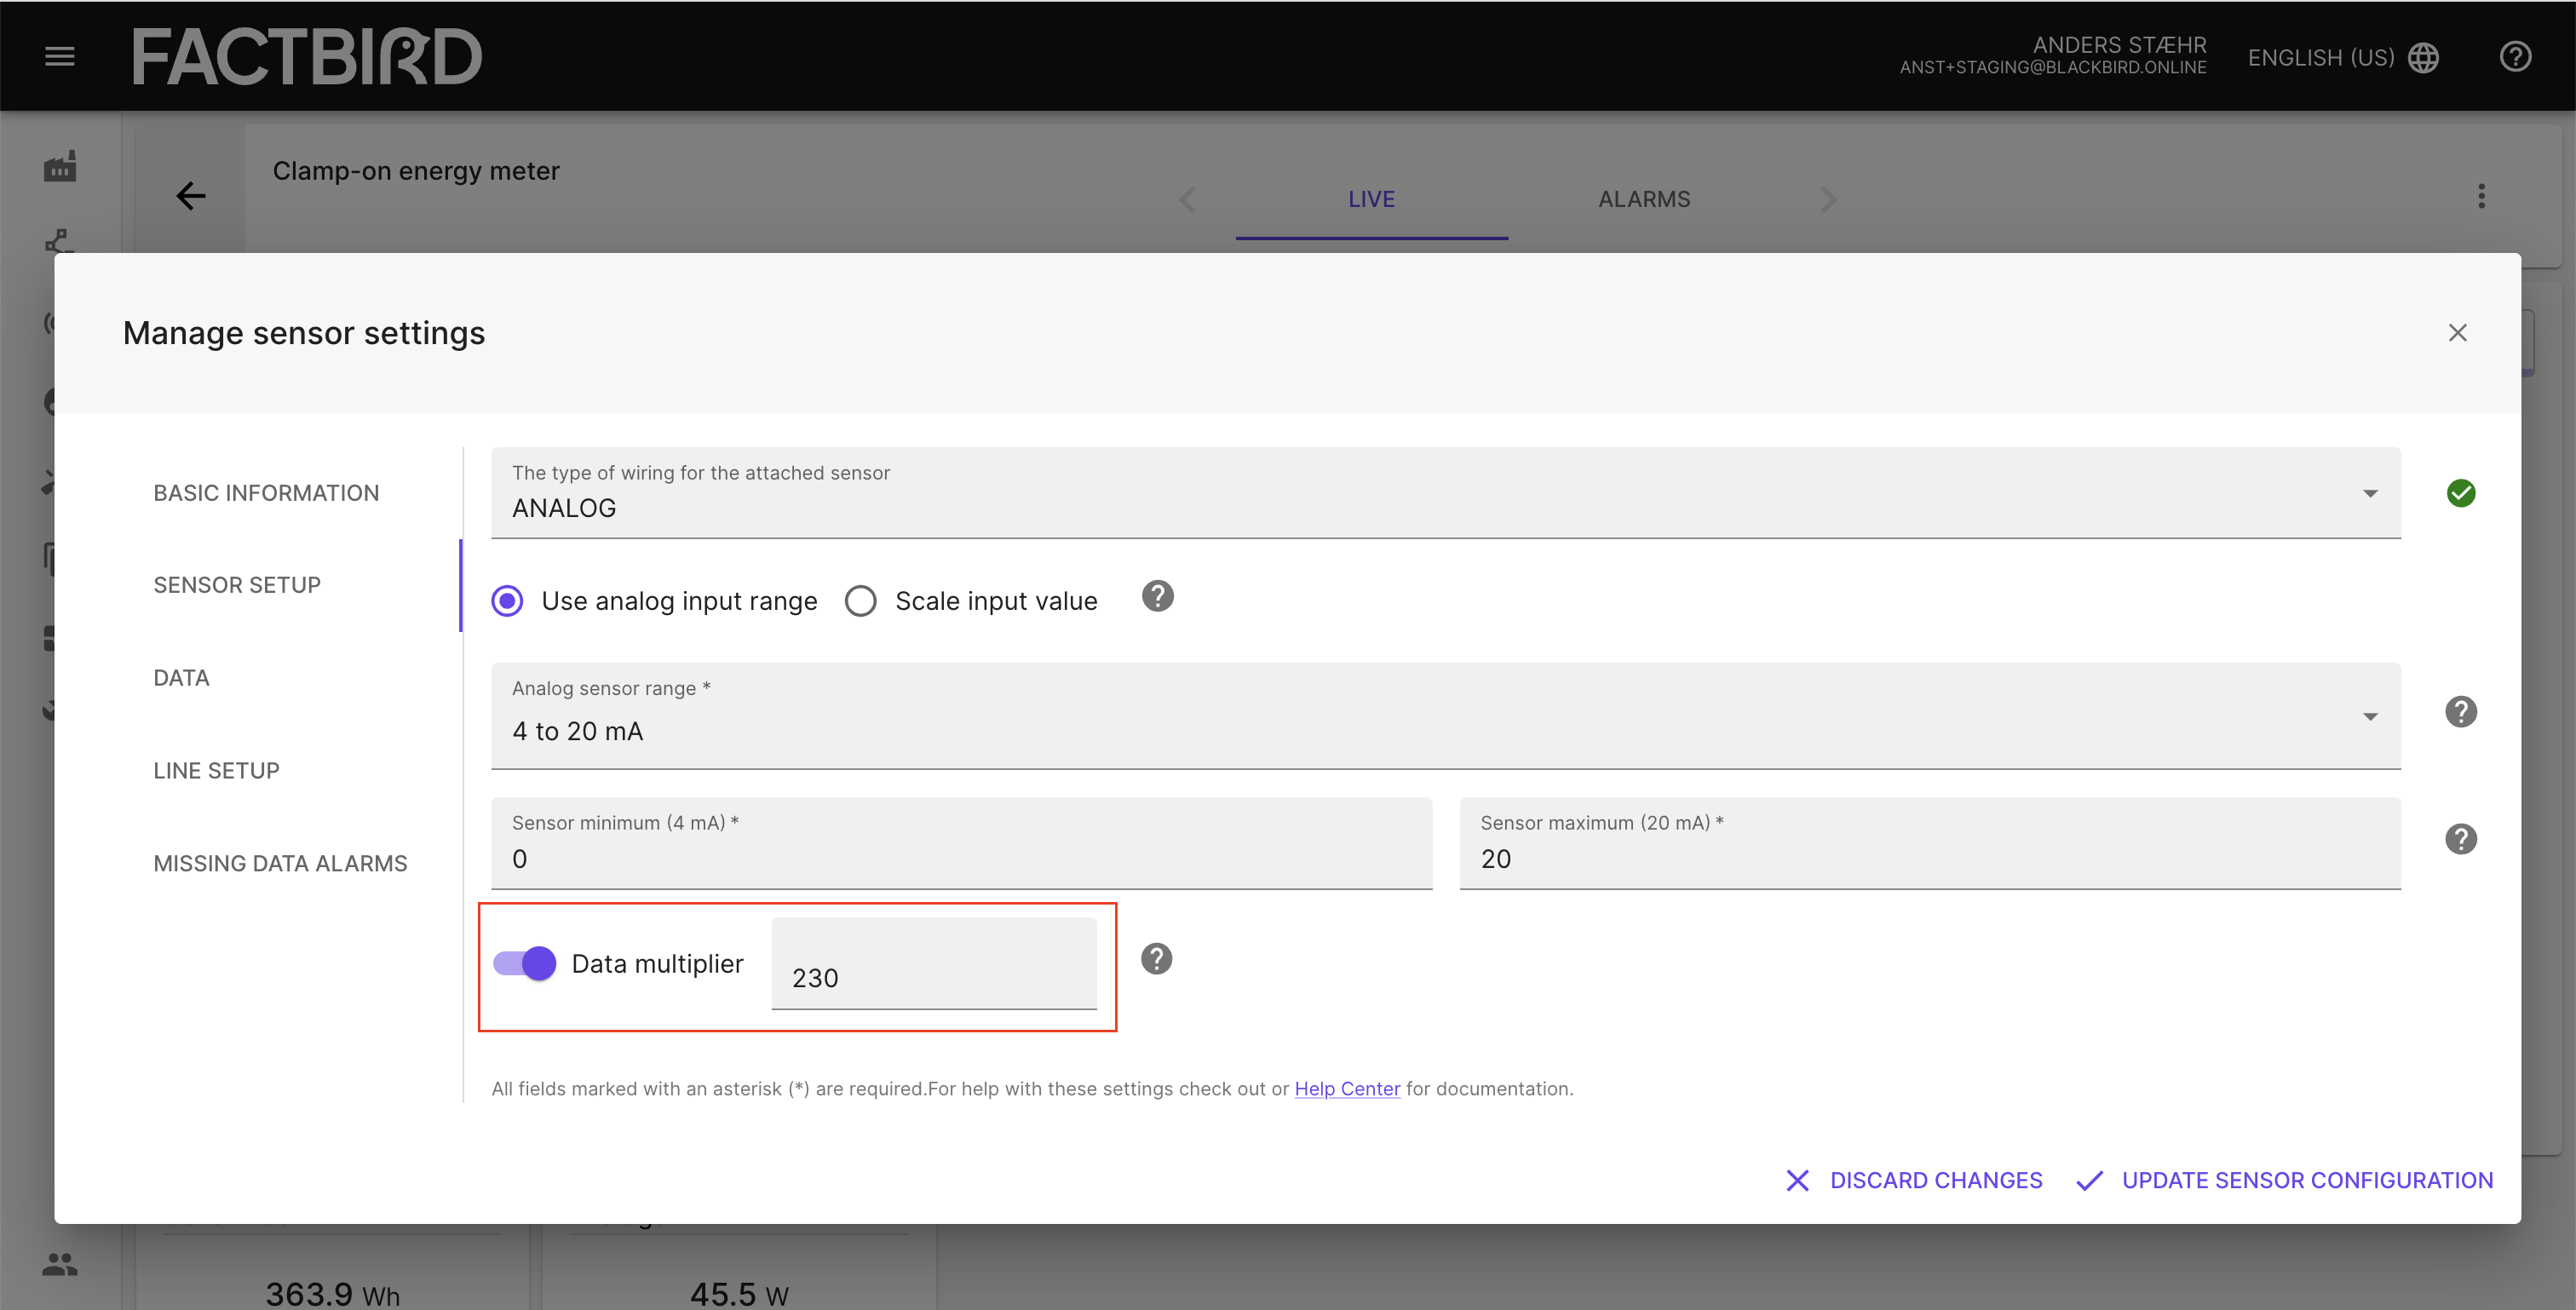The width and height of the screenshot is (2576, 1310).
Task: Click the ANDERS STÆHR user account
Action: pos(2053,56)
